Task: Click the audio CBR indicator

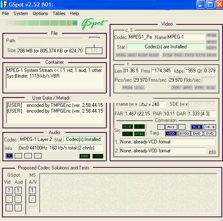Action: 85,156
